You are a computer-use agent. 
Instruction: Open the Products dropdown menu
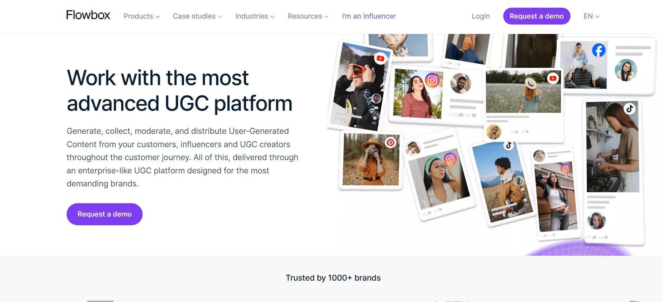(142, 16)
